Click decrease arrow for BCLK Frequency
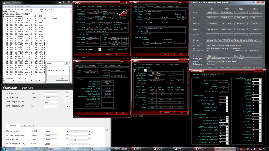 pos(68,94)
